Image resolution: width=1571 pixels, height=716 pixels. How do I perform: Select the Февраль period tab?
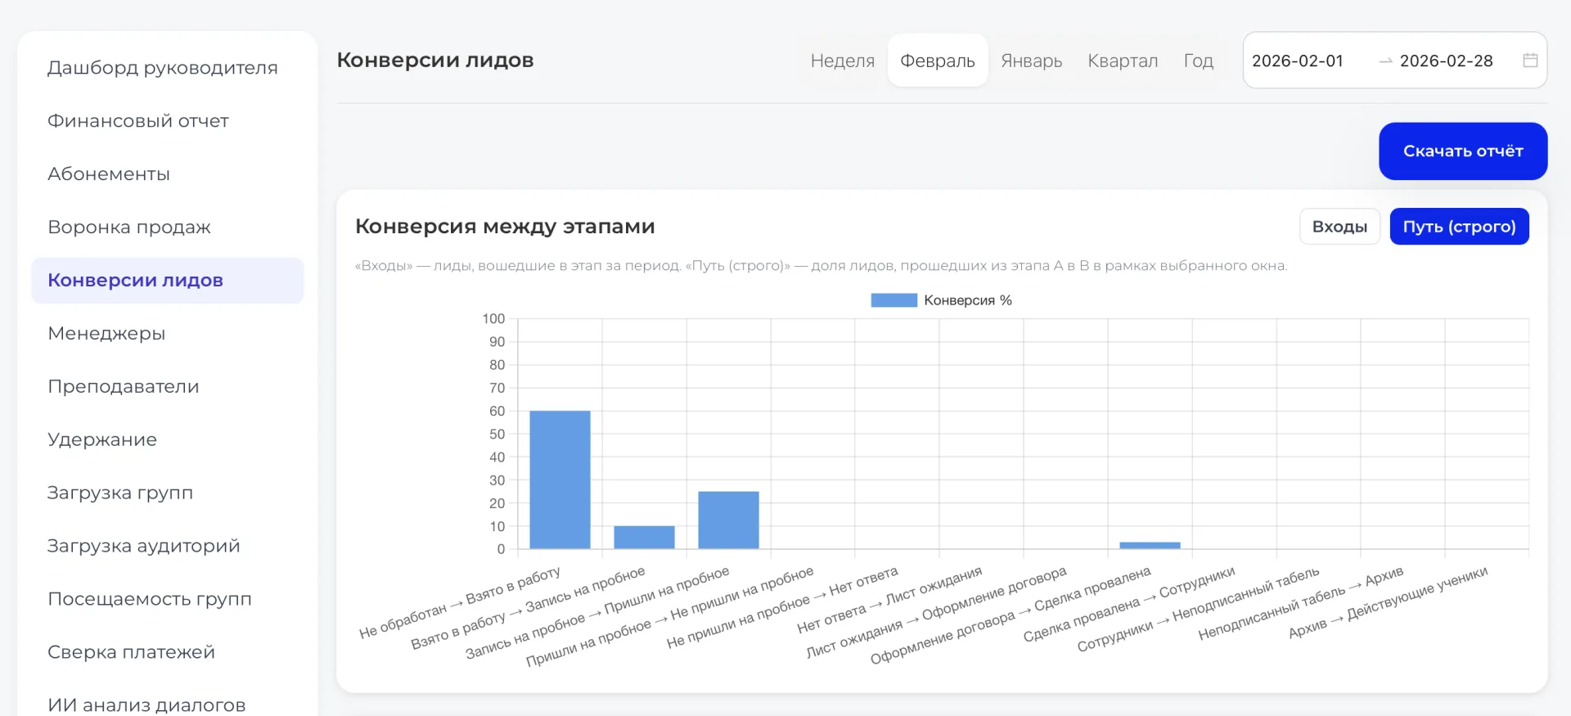click(938, 61)
